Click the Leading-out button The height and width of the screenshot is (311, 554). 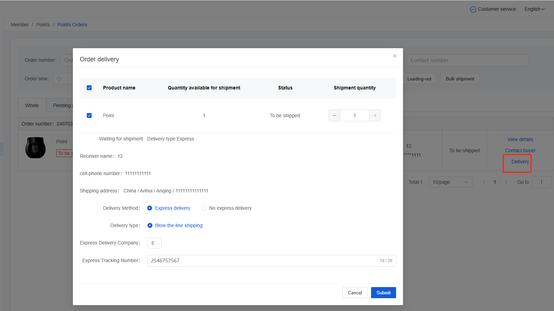[419, 79]
